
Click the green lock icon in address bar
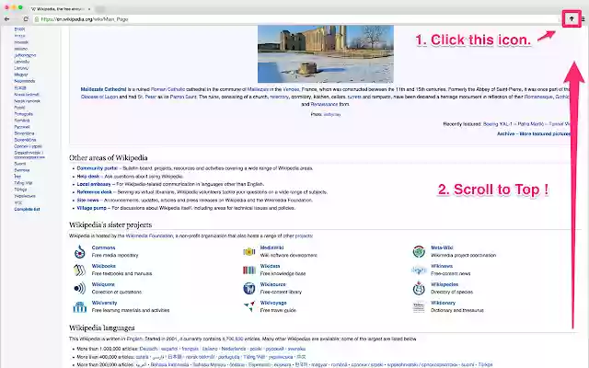(x=37, y=19)
